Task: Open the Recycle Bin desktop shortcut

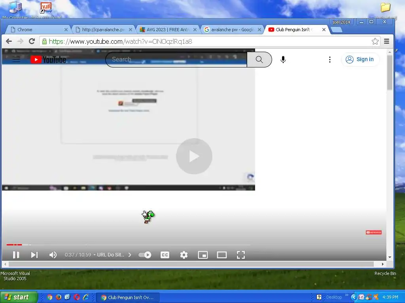Action: click(385, 273)
